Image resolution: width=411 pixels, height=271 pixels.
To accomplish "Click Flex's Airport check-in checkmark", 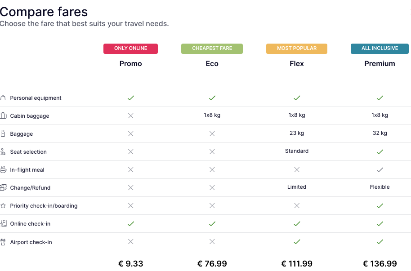I will 297,242.
